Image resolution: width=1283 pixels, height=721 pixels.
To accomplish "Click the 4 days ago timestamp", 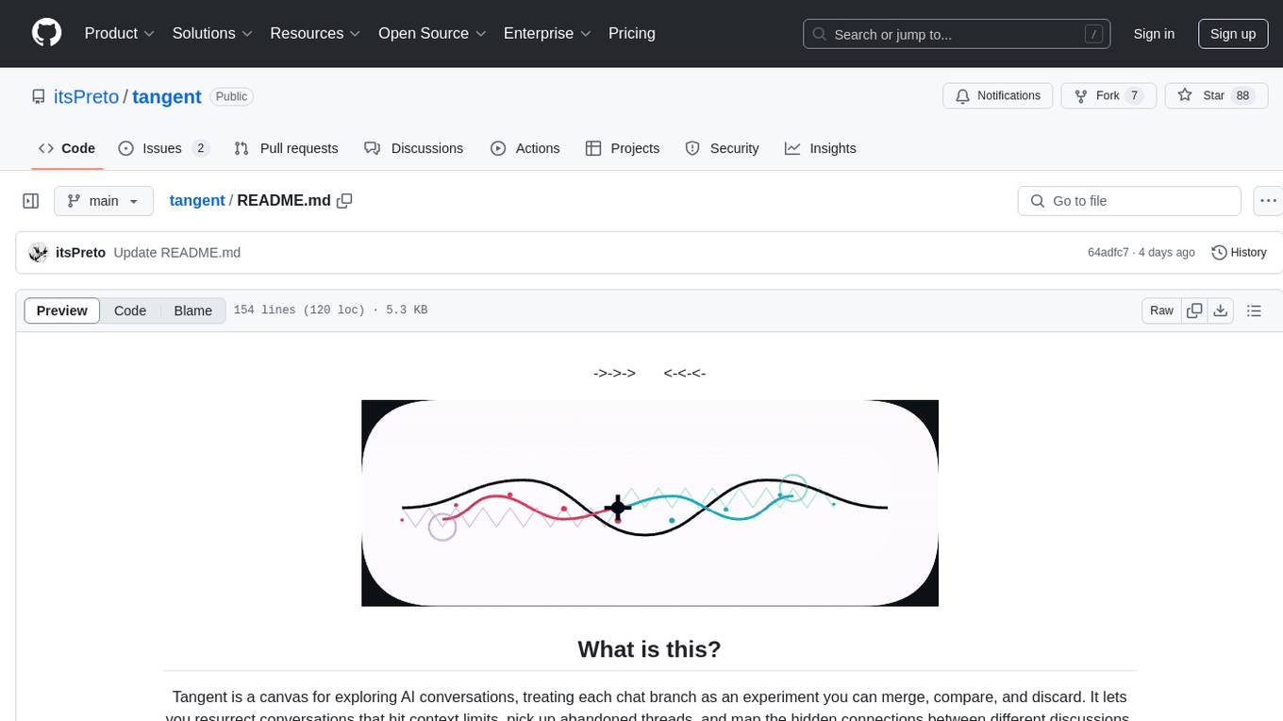I will [x=1167, y=253].
